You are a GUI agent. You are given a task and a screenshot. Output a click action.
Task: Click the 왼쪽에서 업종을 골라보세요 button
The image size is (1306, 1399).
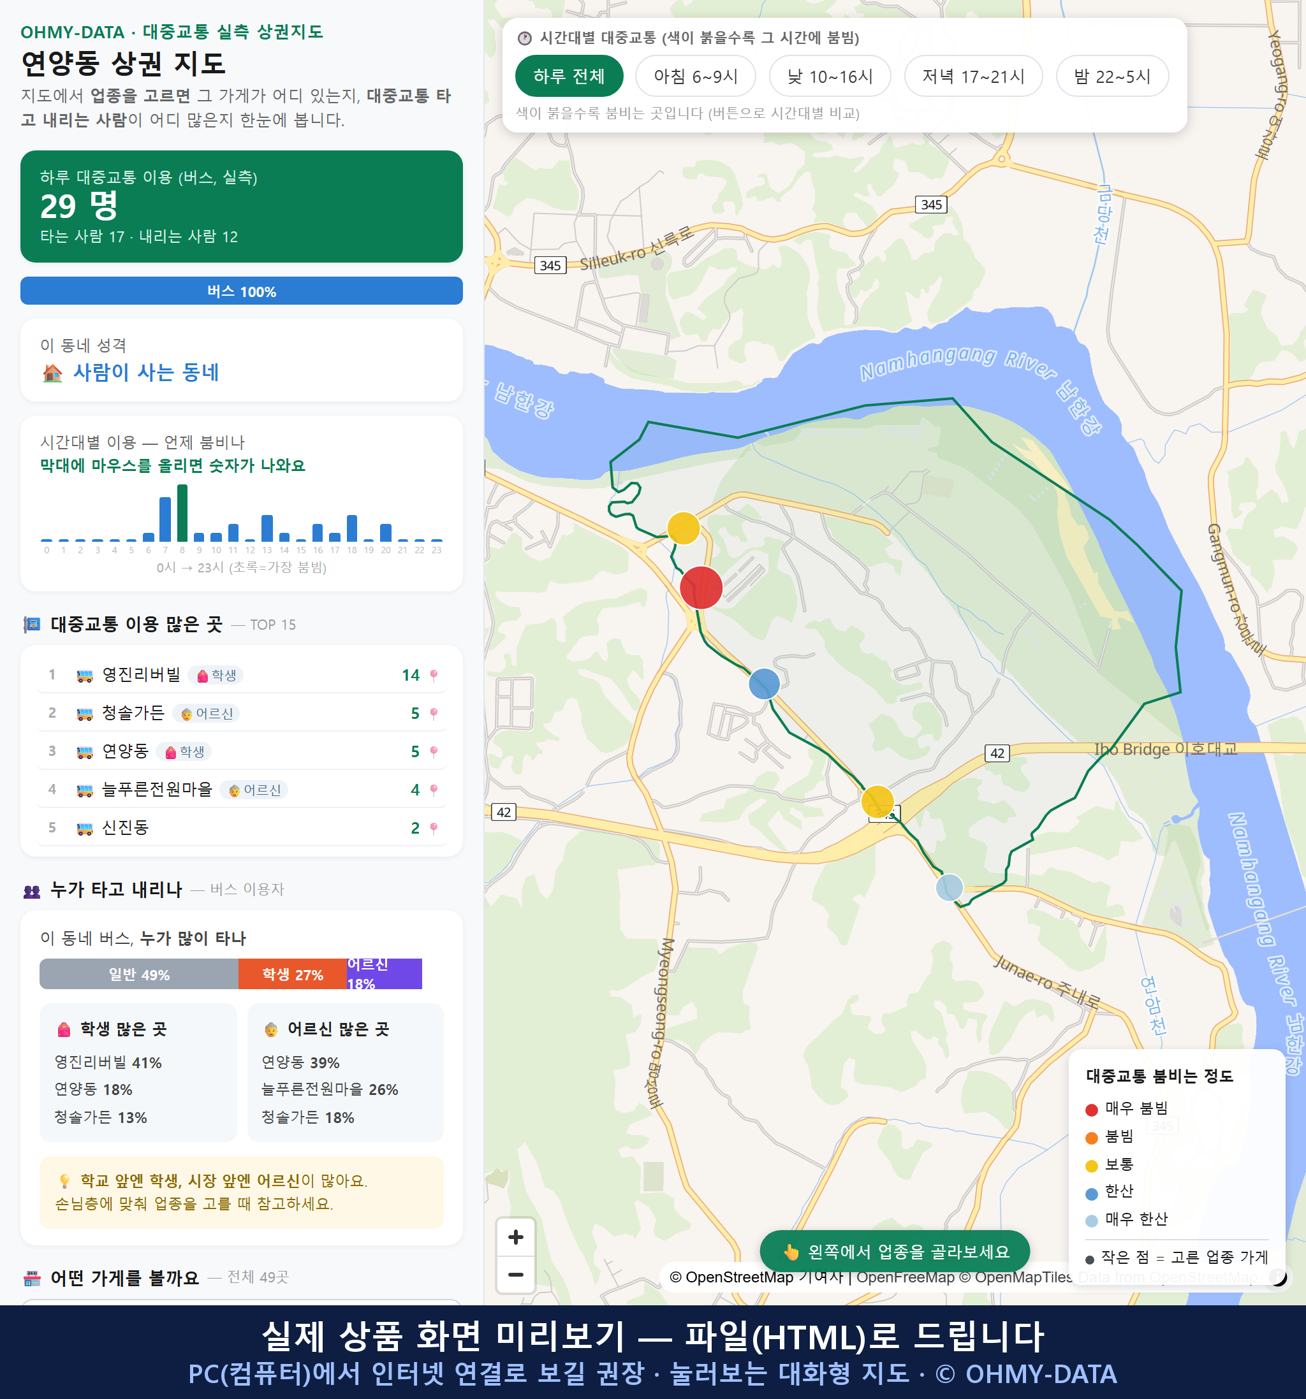click(895, 1251)
